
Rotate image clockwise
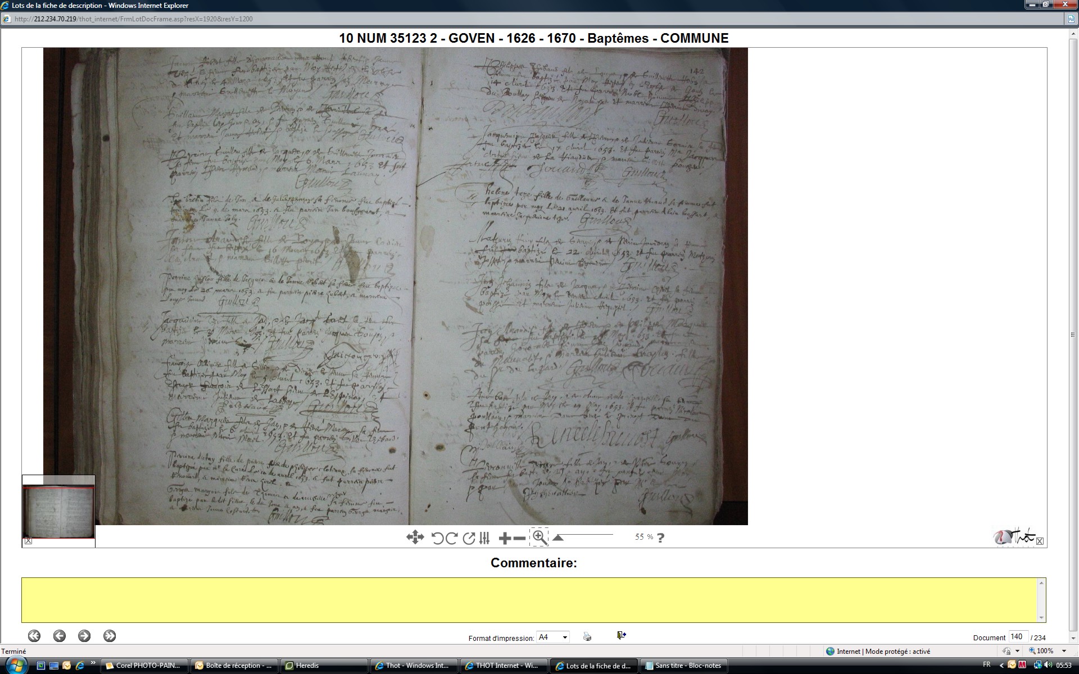pos(451,538)
